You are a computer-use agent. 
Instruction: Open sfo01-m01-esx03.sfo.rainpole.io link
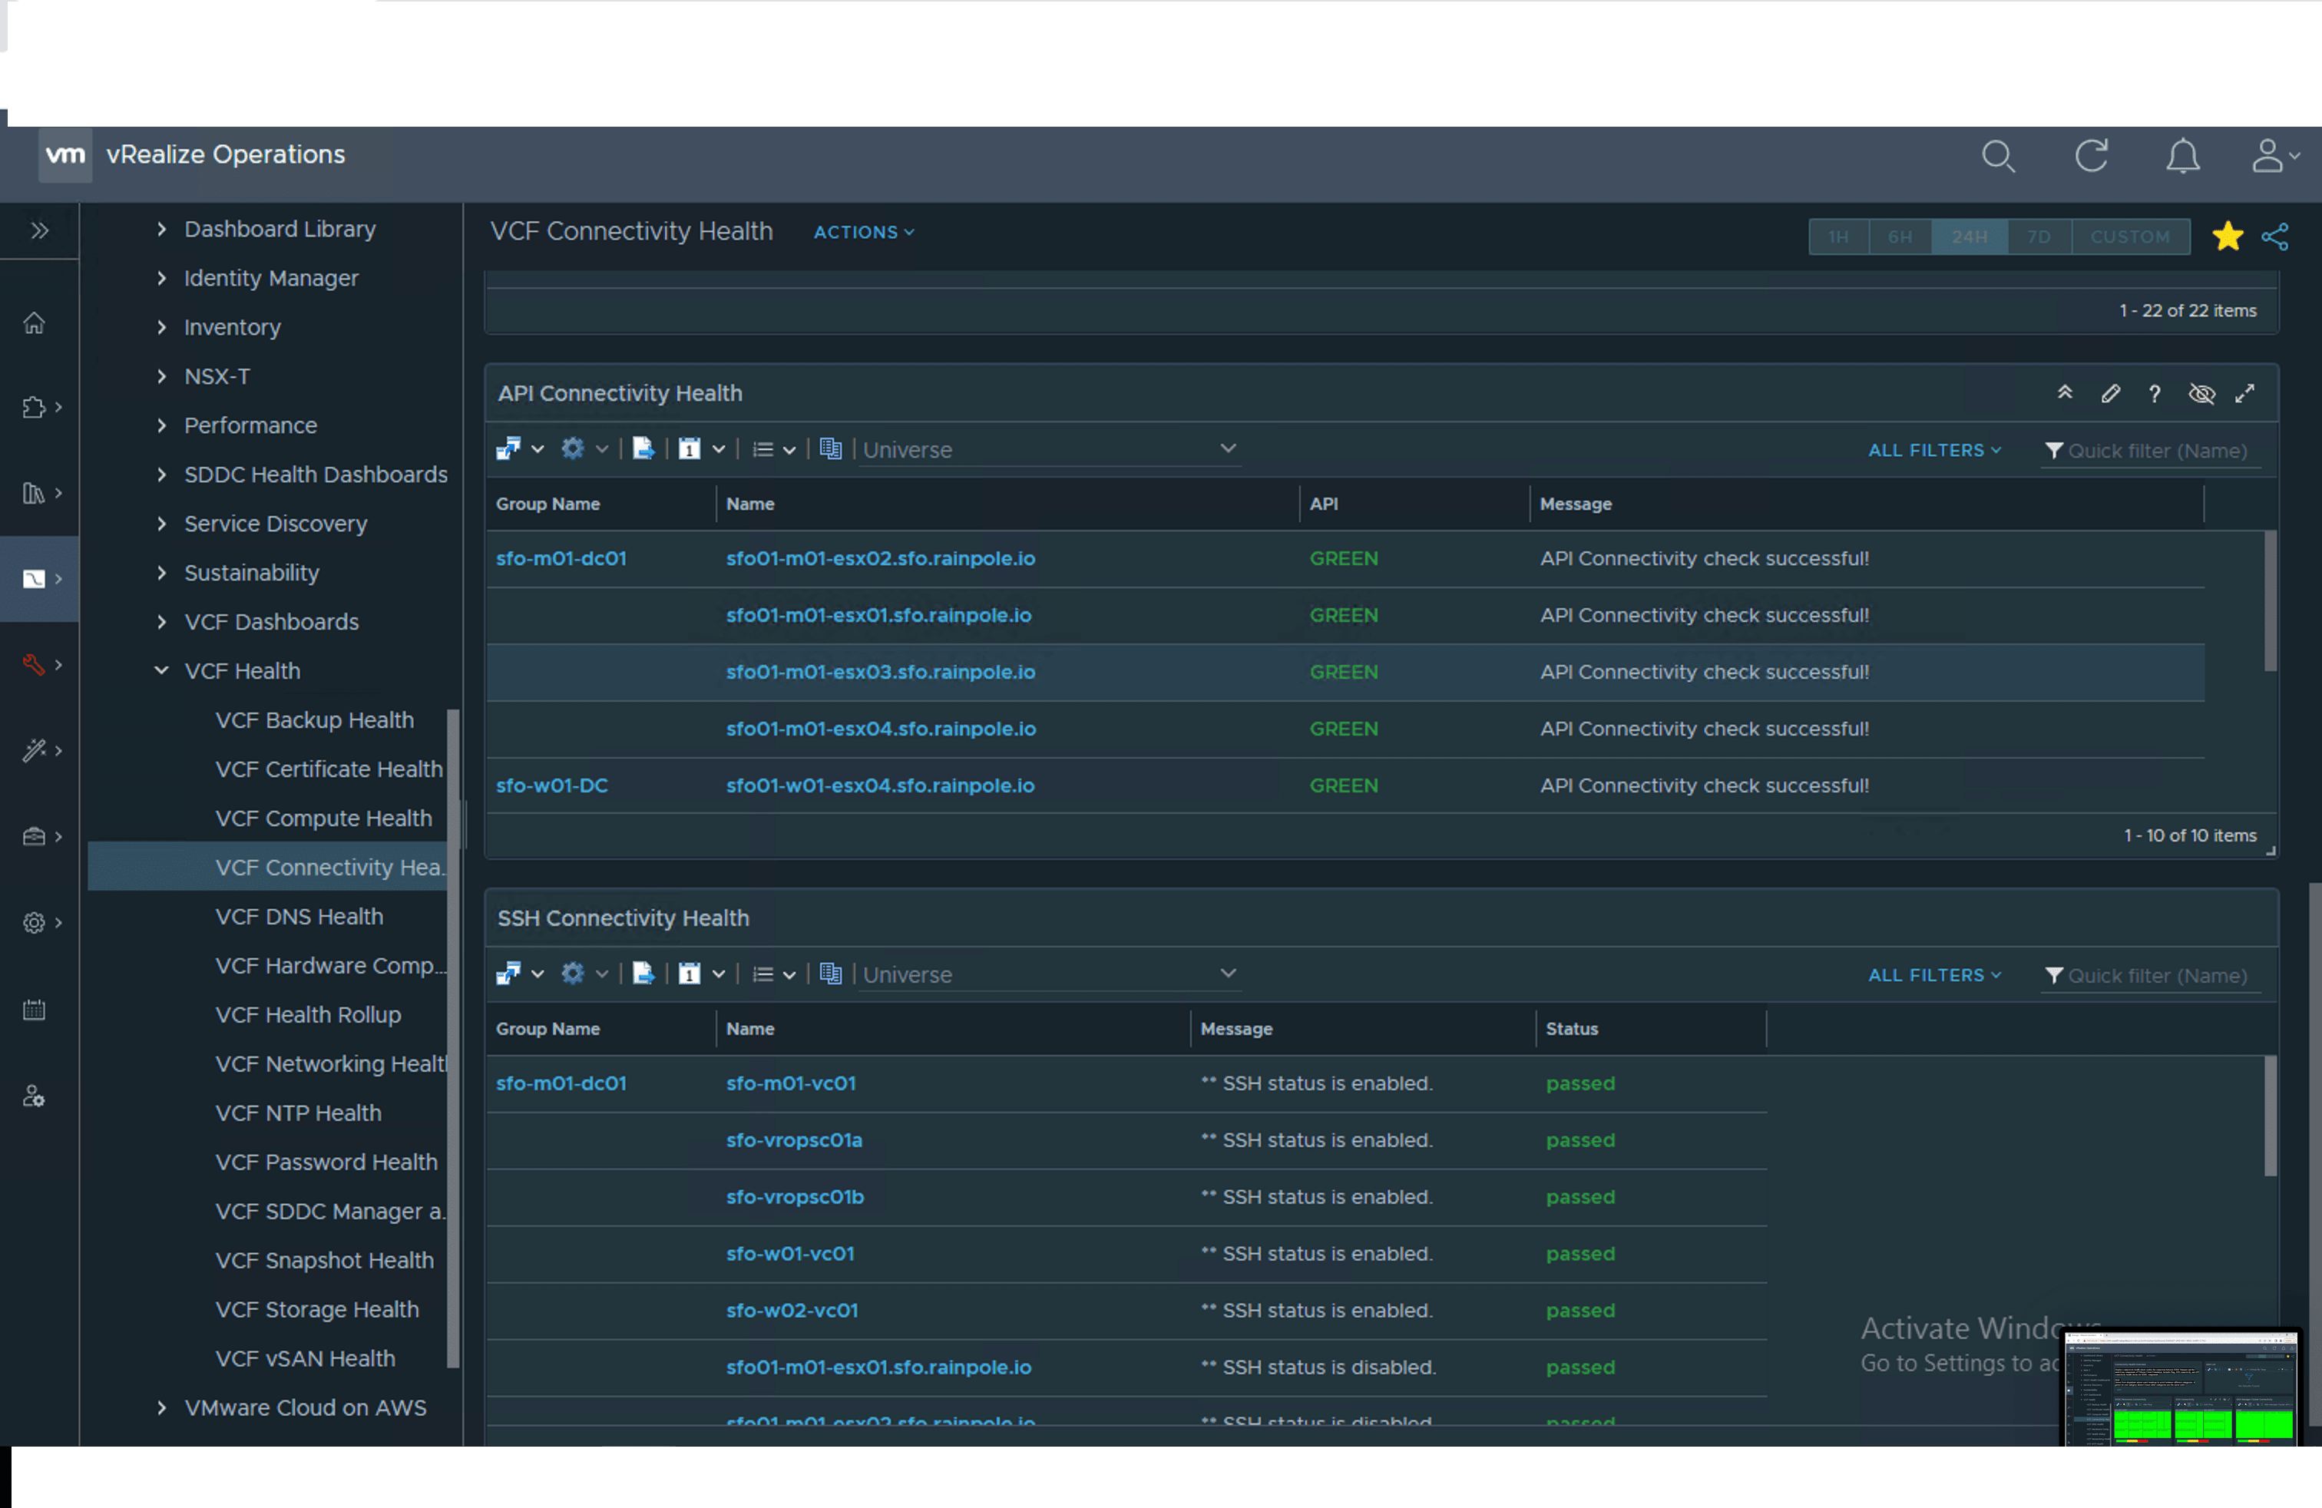coord(880,672)
